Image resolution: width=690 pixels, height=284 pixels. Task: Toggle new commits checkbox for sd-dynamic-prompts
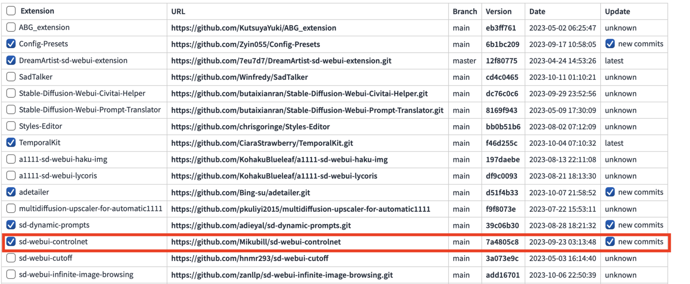click(x=610, y=225)
